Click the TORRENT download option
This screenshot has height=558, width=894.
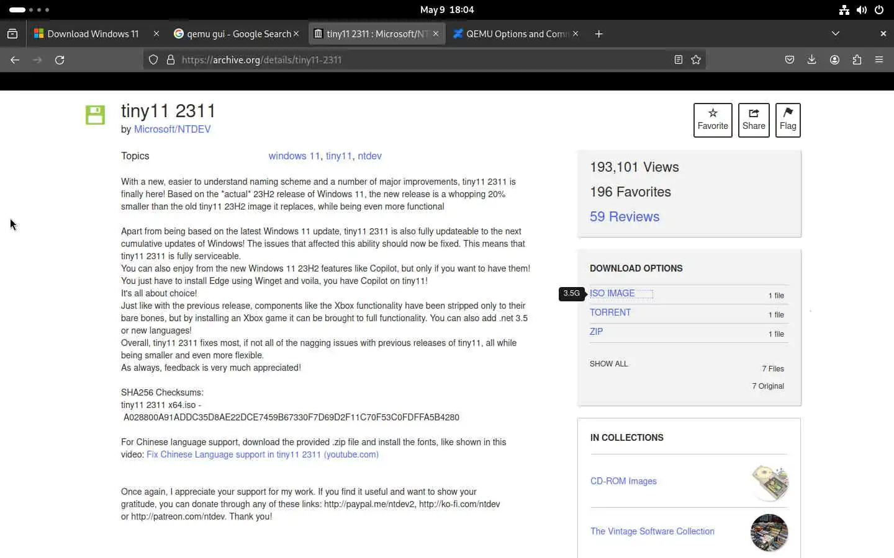(x=610, y=312)
